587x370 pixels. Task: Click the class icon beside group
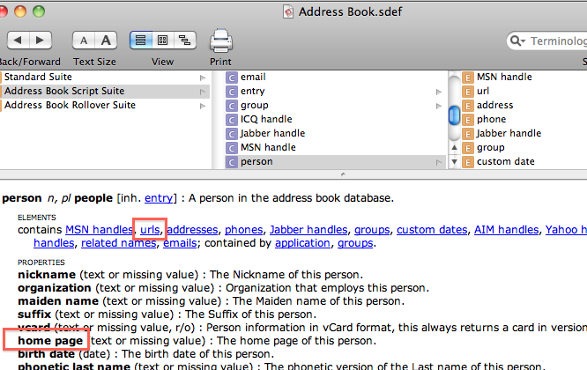click(x=232, y=106)
